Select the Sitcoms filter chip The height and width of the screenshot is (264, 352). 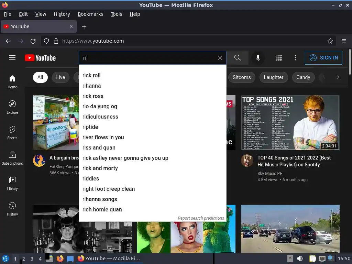pyautogui.click(x=242, y=77)
